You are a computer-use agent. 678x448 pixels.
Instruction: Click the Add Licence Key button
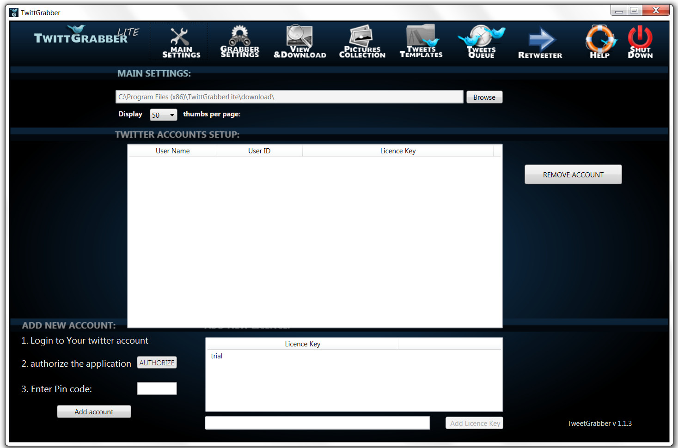click(475, 423)
